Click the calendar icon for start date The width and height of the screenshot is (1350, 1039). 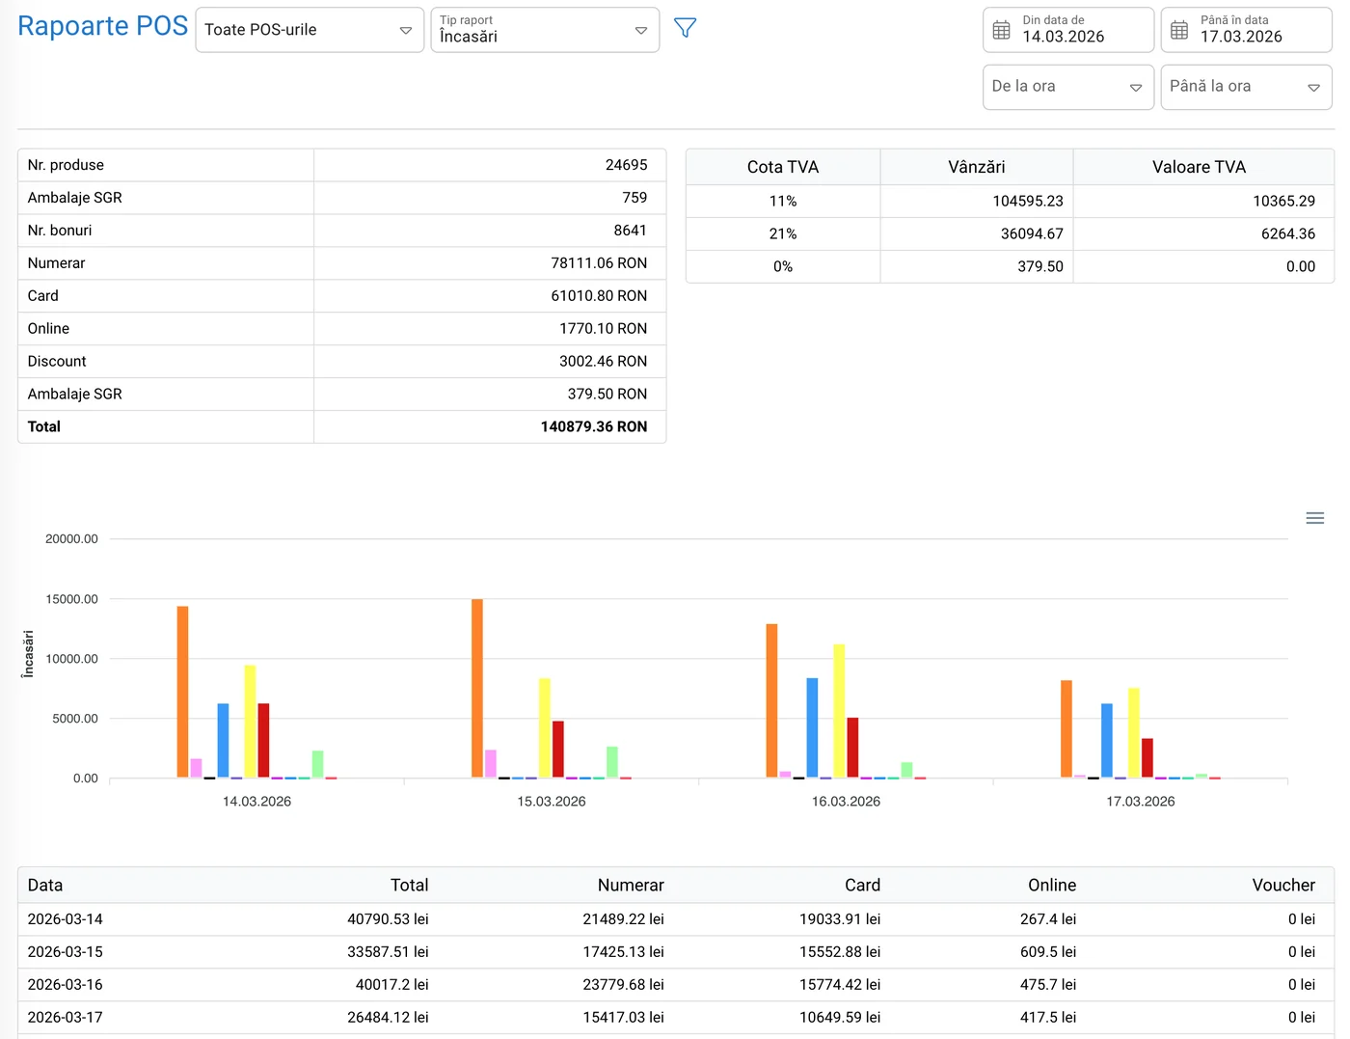tap(1001, 30)
